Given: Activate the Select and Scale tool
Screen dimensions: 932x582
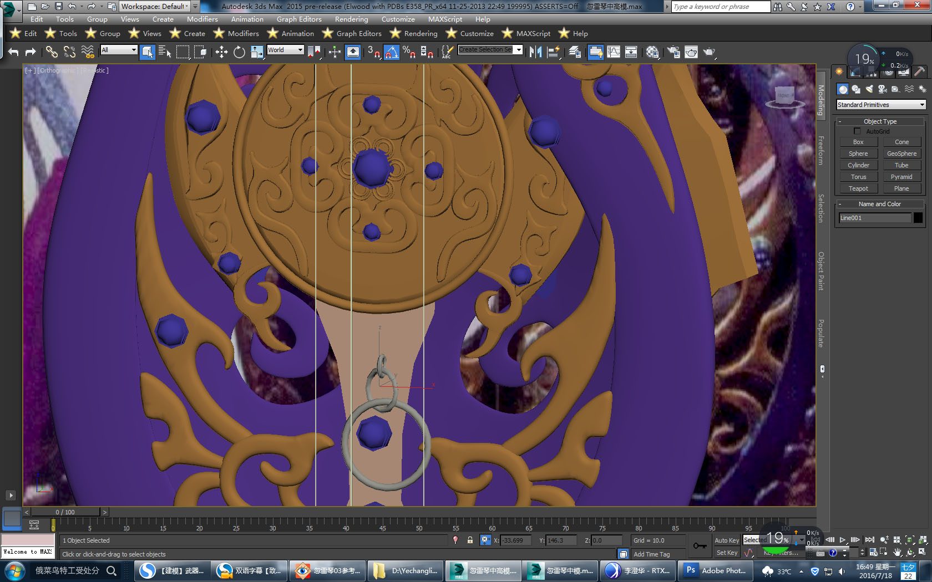Looking at the screenshot, I should pos(257,52).
